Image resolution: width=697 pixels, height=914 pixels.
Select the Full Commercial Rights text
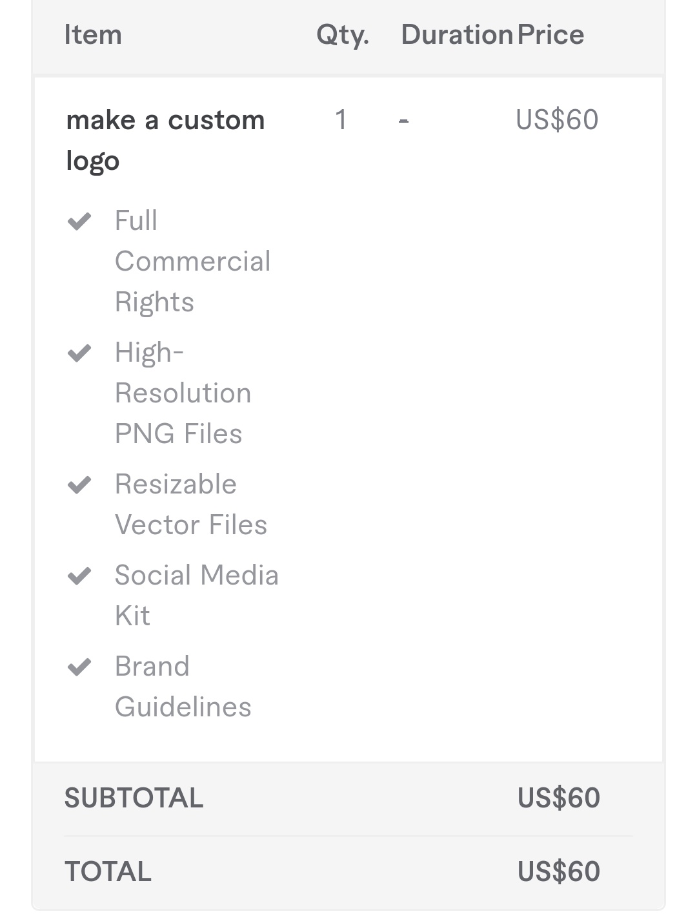coord(192,262)
